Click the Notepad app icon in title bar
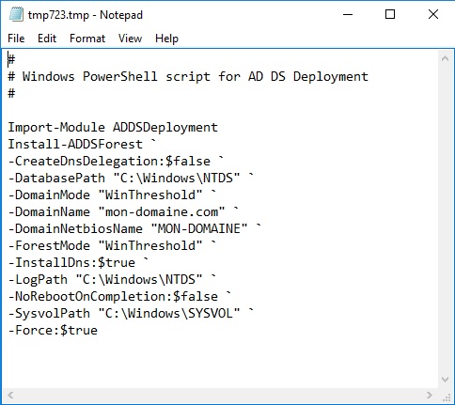The width and height of the screenshot is (455, 405). 16,14
